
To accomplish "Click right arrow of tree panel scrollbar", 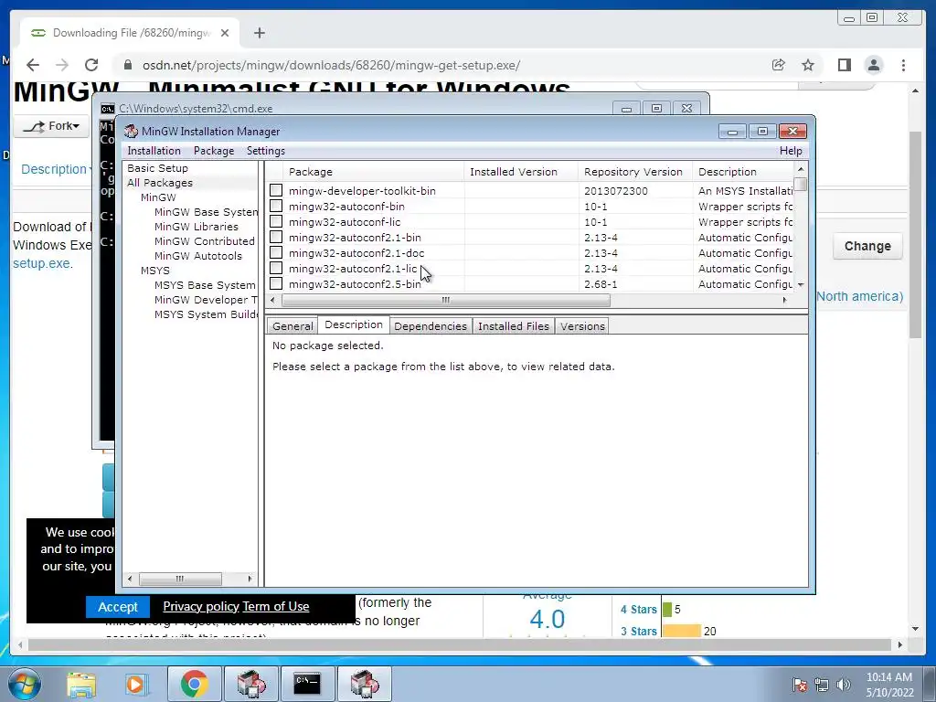I will pyautogui.click(x=250, y=579).
